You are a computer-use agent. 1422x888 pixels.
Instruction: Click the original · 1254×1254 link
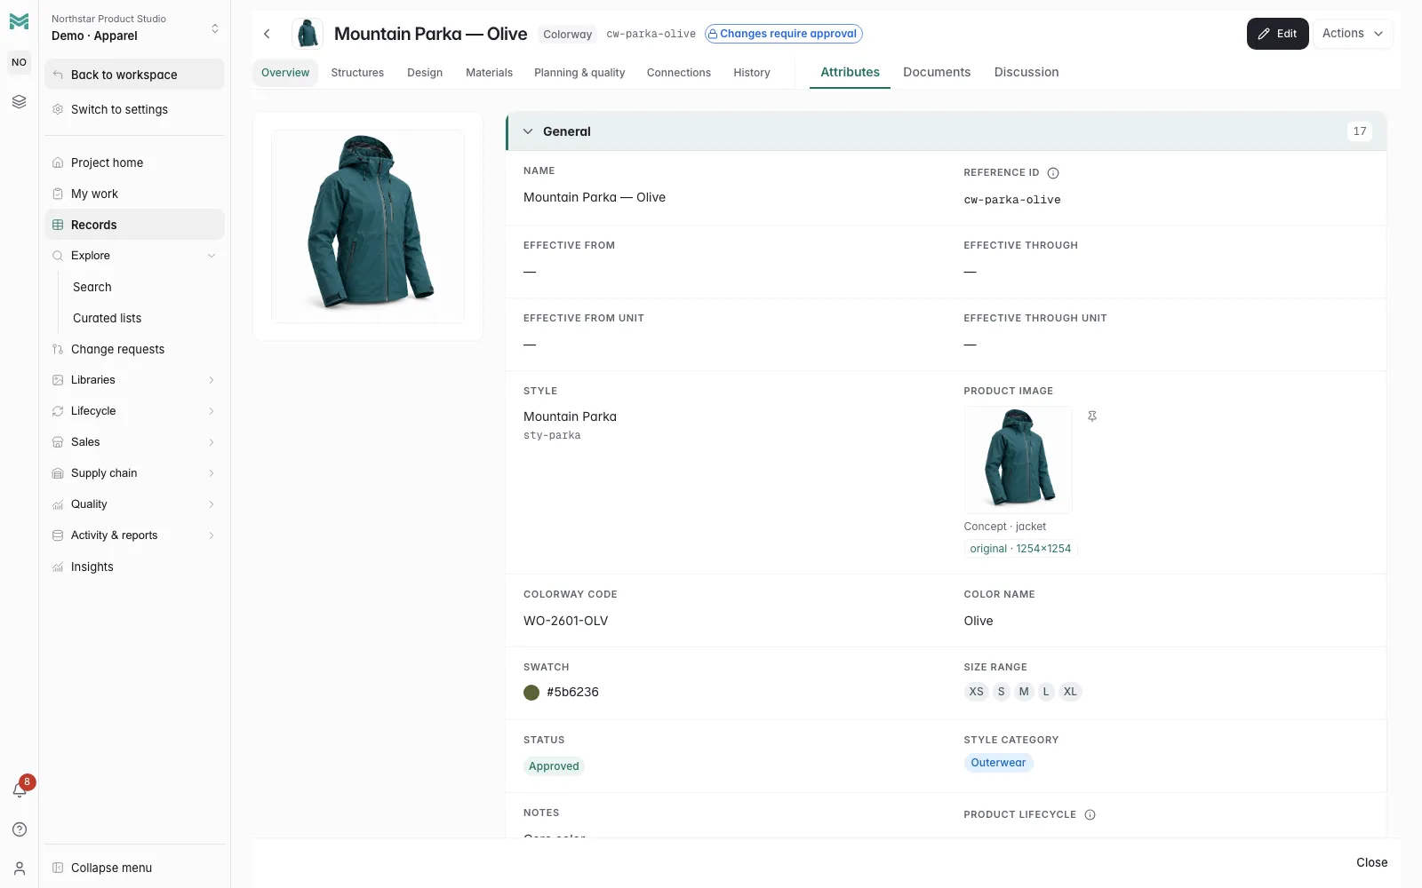tap(1020, 549)
